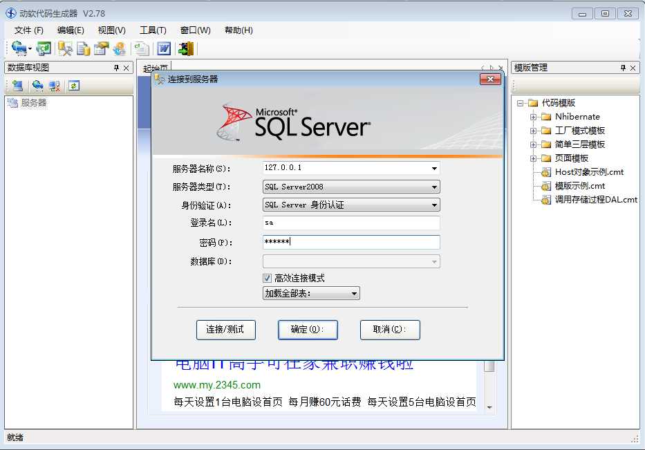Expand the 页面模板 folder

click(x=533, y=159)
